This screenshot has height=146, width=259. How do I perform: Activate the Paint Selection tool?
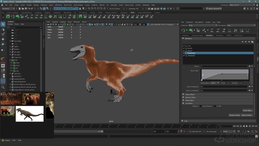pyautogui.click(x=3, y=34)
